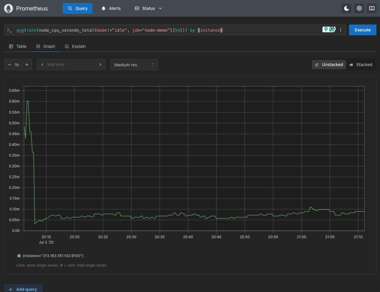This screenshot has height=292, width=380.
Task: Execute the PromQL query
Action: (363, 30)
